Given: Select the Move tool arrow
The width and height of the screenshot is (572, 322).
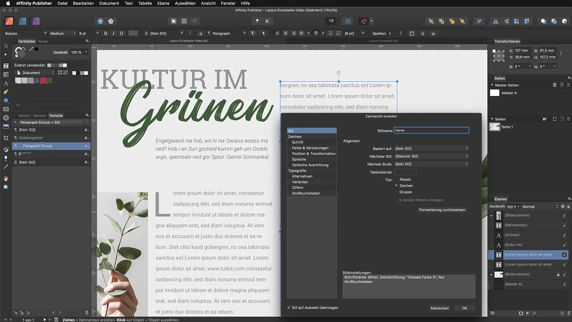Looking at the screenshot, I should [x=6, y=46].
